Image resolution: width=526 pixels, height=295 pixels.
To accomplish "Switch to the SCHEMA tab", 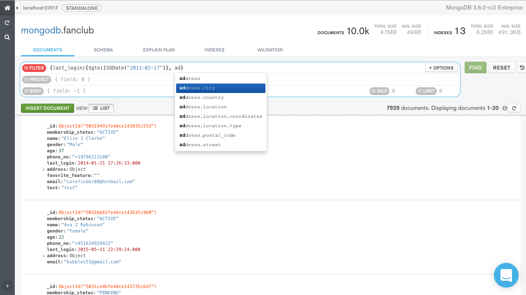I will point(103,50).
